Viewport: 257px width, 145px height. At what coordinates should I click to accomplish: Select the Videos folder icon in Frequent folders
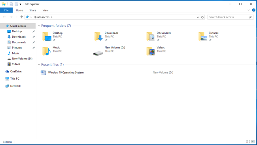pos(151,51)
